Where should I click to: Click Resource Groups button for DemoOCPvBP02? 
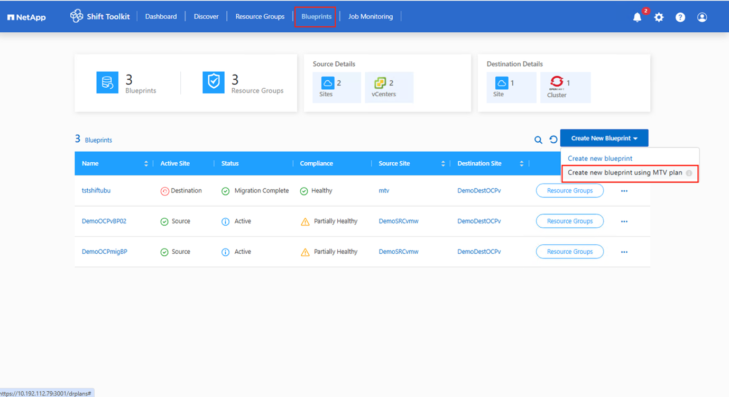coord(569,221)
